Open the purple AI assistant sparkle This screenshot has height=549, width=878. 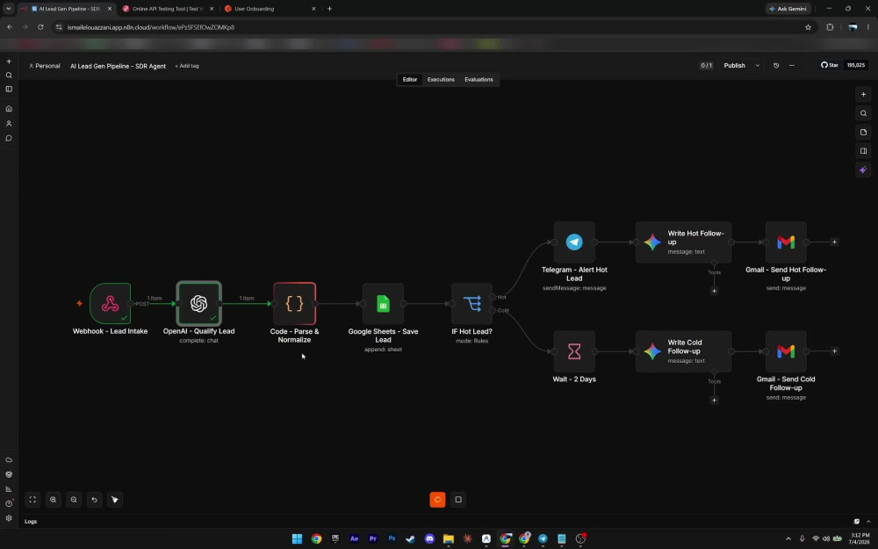pos(863,170)
